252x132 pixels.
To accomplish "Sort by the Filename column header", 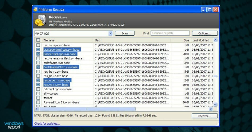I will click(49, 40).
